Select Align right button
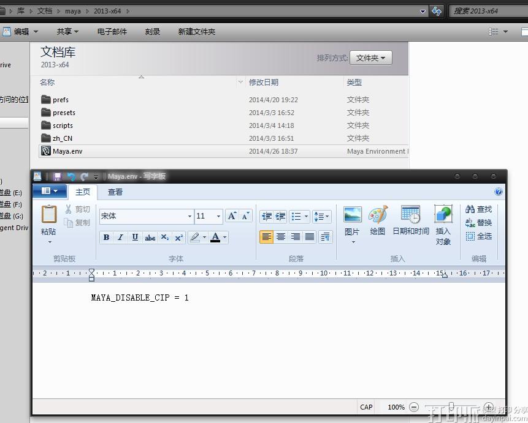 coord(296,237)
